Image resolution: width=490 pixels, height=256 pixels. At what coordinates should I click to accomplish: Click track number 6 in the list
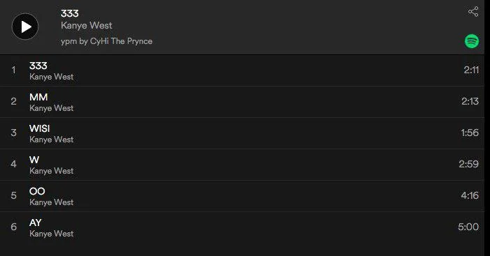tap(13, 227)
